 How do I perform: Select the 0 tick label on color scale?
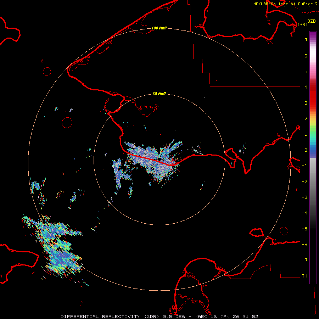[306, 150]
